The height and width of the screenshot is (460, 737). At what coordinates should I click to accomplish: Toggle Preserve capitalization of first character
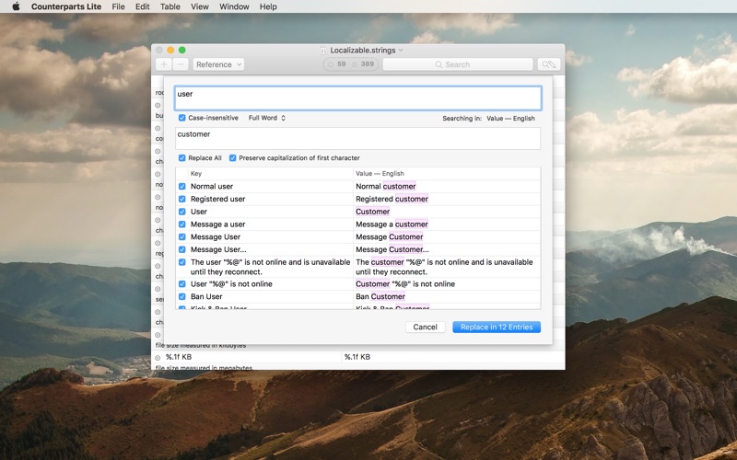232,157
